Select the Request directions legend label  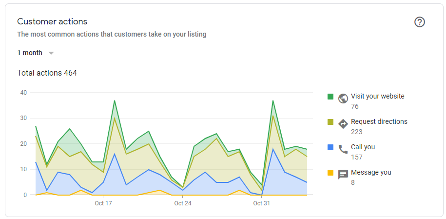coord(379,121)
